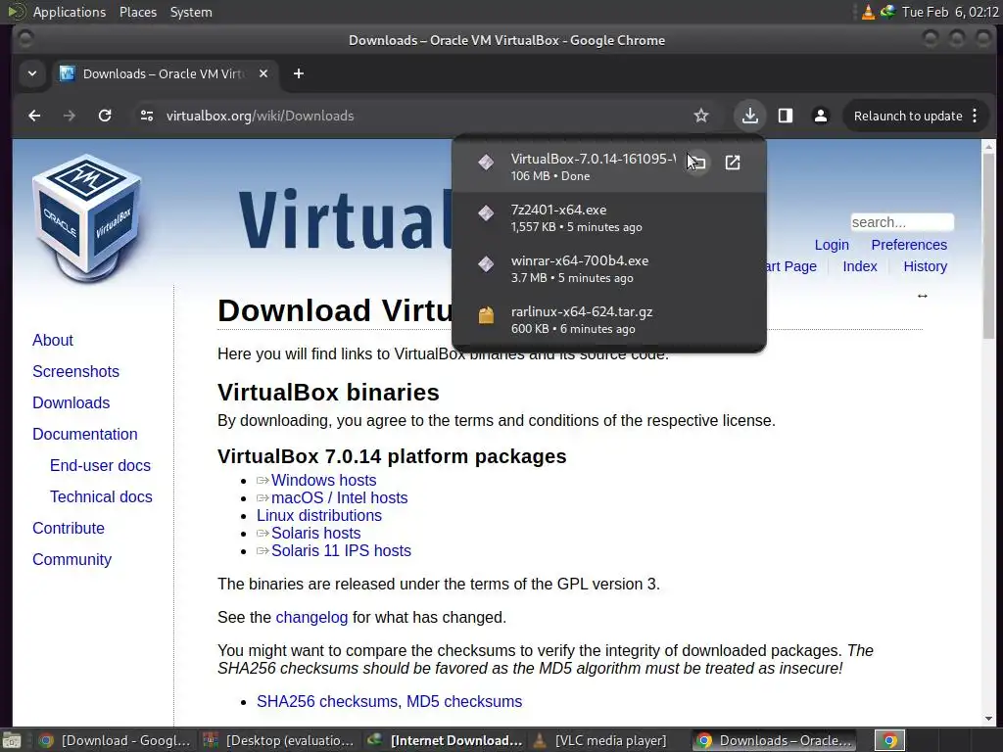
Task: Expand the tab search dropdown chevron
Action: [32, 73]
